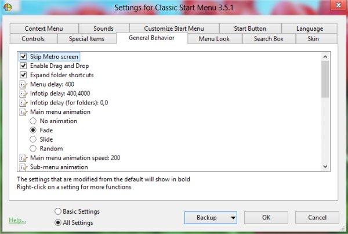Switch to the Sounds tab
The image size is (348, 234).
tap(104, 28)
